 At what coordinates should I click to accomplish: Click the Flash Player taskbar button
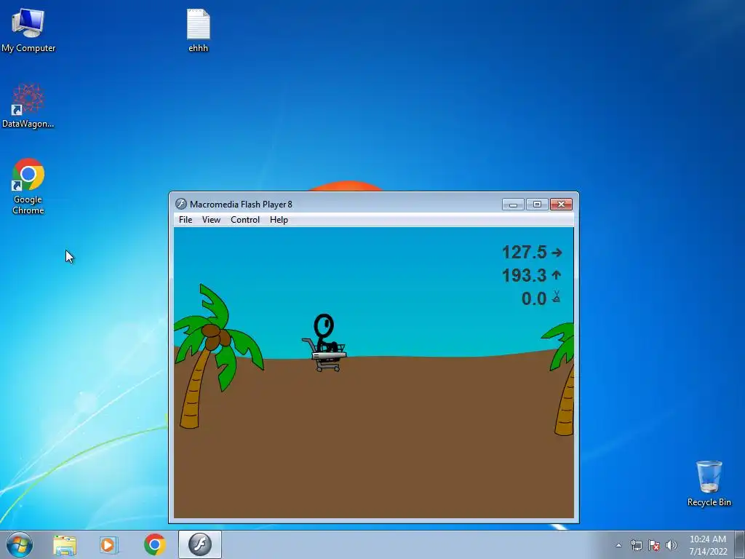(199, 544)
